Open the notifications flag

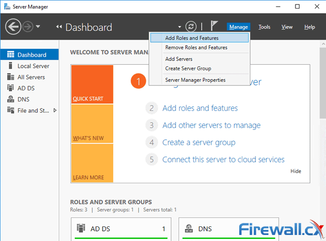pyautogui.click(x=214, y=26)
